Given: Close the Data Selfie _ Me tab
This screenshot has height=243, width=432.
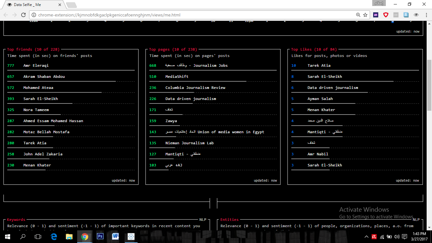Looking at the screenshot, I should (59, 5).
